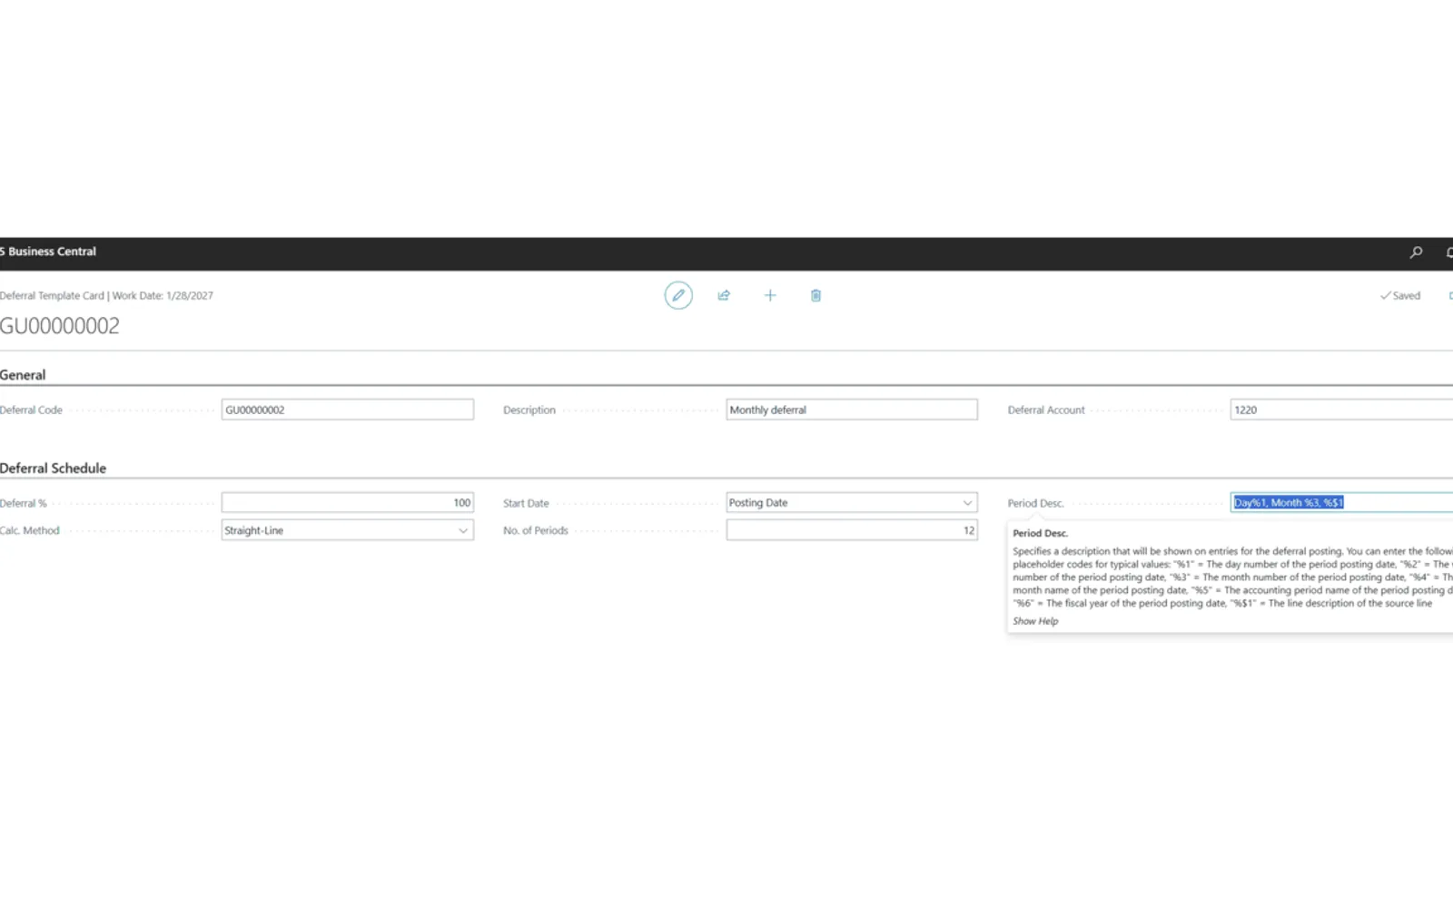This screenshot has height=908, width=1453.
Task: Click the edit pencil icon
Action: pyautogui.click(x=678, y=295)
